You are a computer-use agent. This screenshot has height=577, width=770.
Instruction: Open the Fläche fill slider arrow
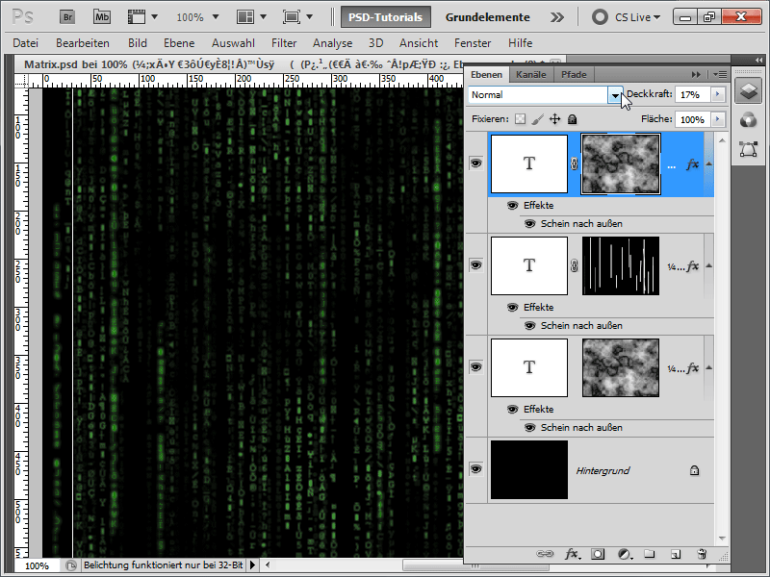[x=718, y=119]
